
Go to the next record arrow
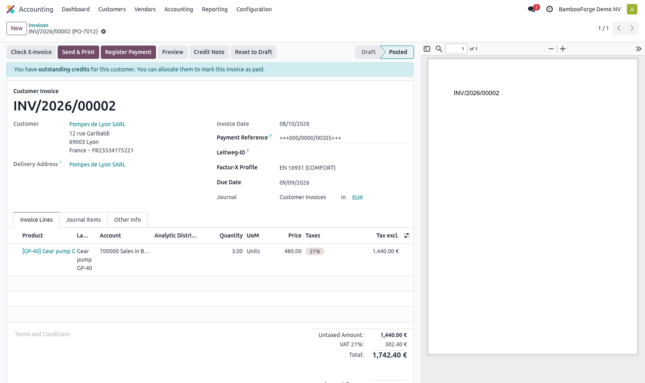[x=632, y=28]
